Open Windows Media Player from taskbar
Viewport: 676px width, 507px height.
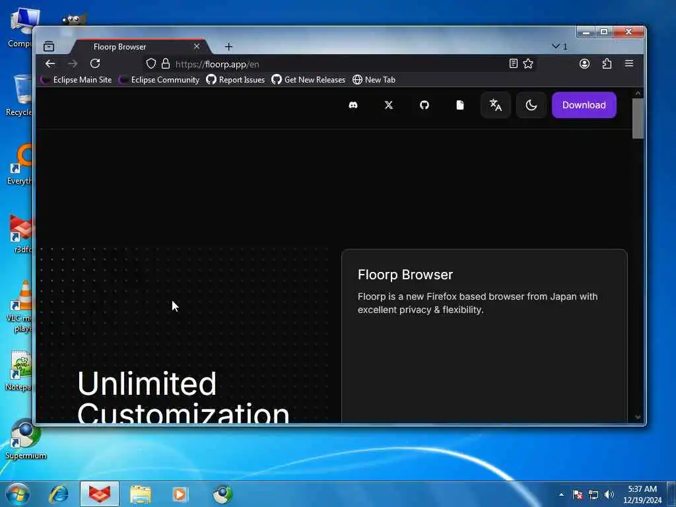(180, 494)
